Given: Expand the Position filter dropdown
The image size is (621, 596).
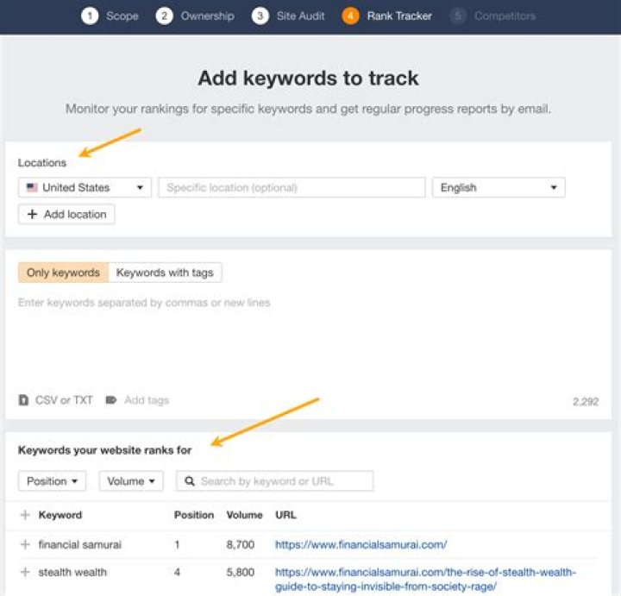Looking at the screenshot, I should (52, 481).
